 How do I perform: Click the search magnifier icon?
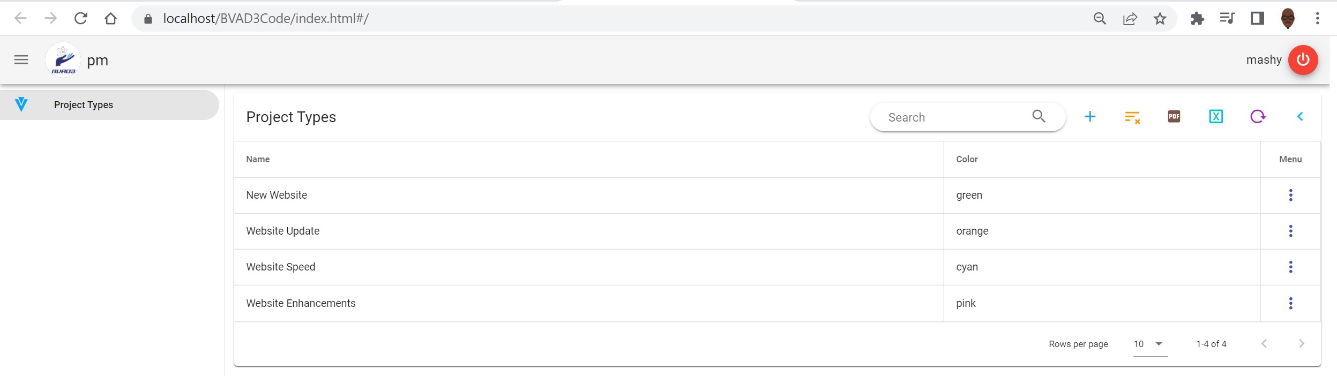1039,116
